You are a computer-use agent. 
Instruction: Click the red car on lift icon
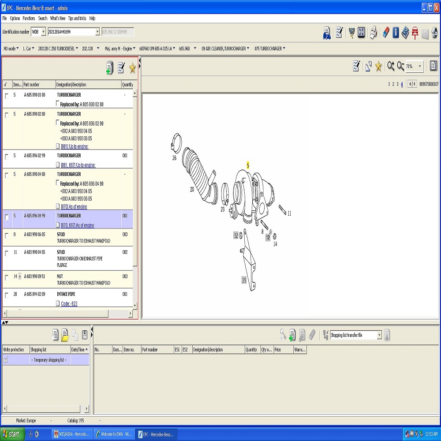click(x=415, y=33)
